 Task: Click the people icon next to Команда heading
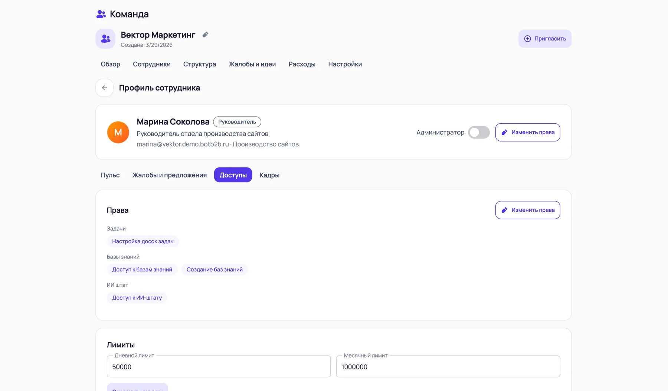(x=101, y=14)
